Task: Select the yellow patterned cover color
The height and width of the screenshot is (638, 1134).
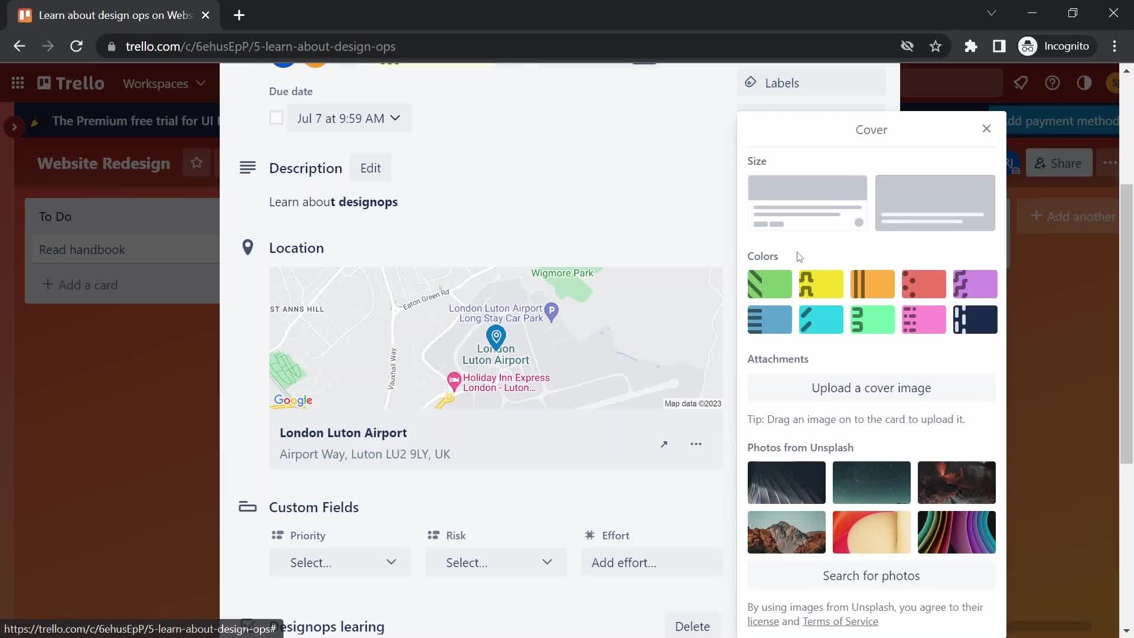Action: (x=821, y=284)
